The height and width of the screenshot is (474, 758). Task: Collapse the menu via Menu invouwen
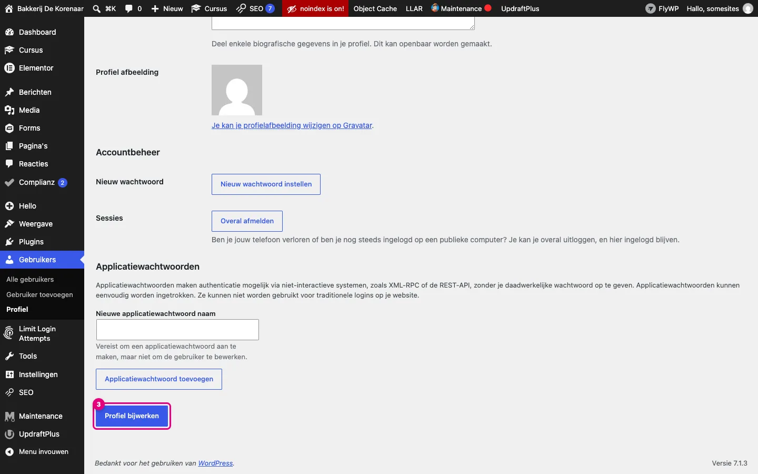pyautogui.click(x=42, y=452)
